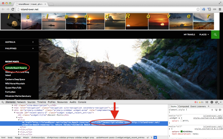This screenshot has height=139, width=223.
Task: Select the 'body' breadcrumb
Action: 10,138
